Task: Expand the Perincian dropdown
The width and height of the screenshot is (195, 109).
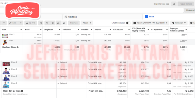Action: 179,23
